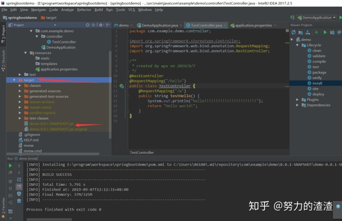
Task: Select the package lifecycle goal
Action: tap(317, 72)
